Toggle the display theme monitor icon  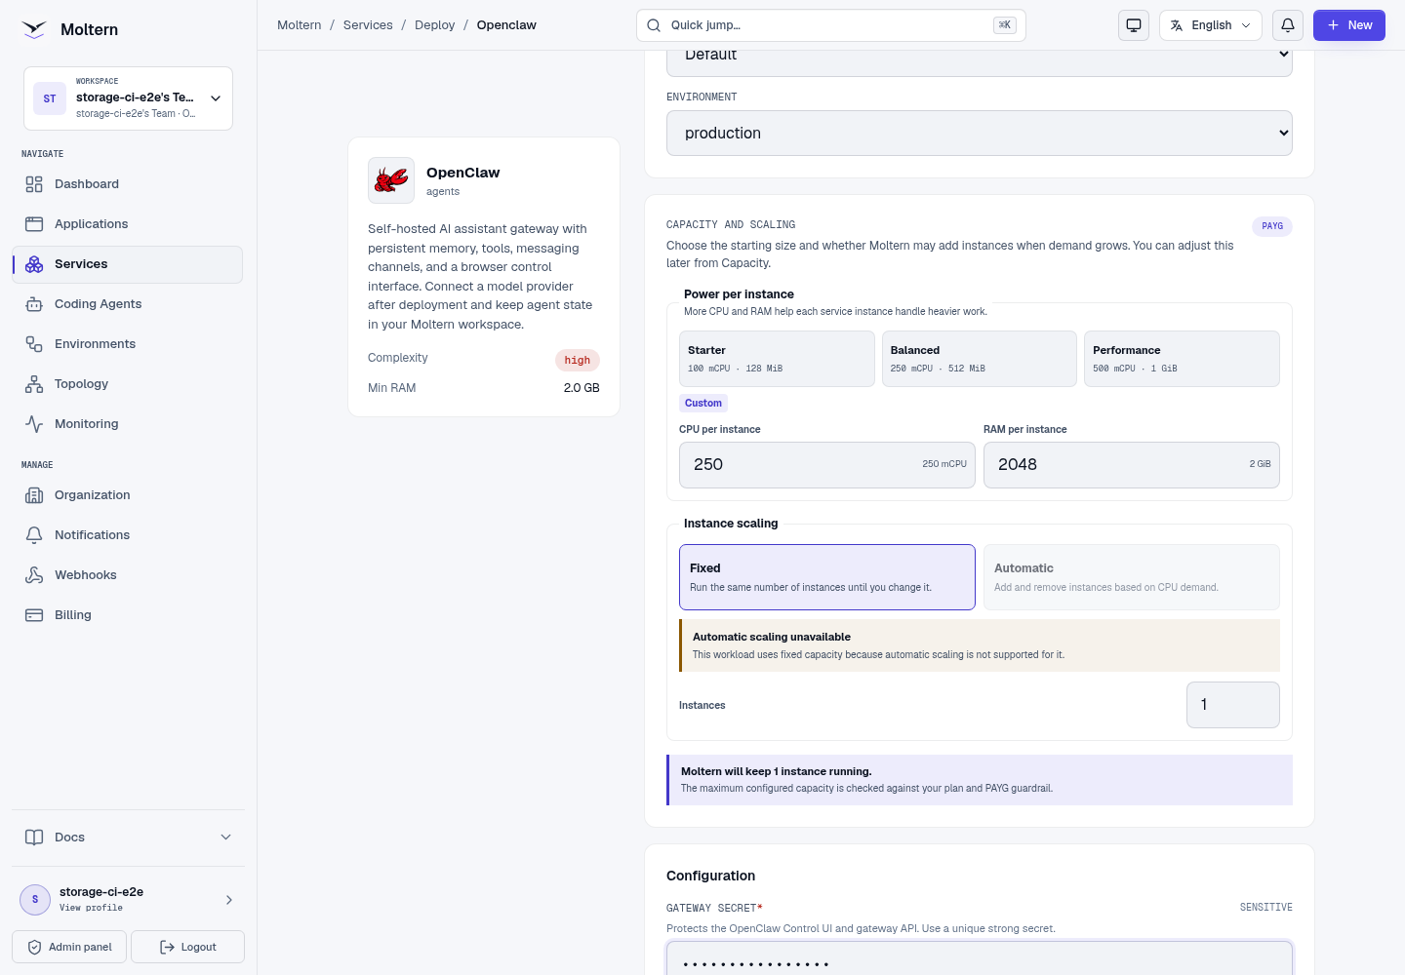coord(1134,25)
